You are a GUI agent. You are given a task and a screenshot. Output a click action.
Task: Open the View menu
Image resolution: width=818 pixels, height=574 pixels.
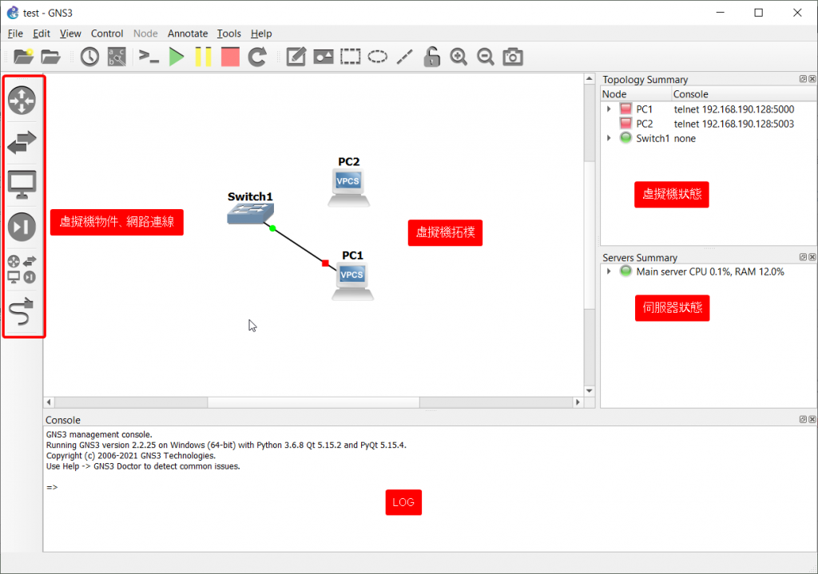pos(70,34)
